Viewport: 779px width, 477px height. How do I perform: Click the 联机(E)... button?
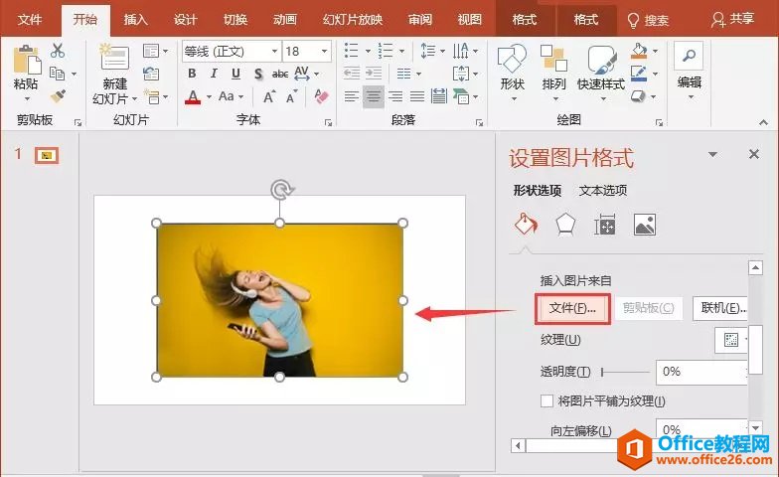pyautogui.click(x=721, y=308)
